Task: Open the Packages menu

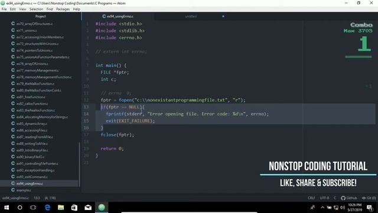Action: click(x=63, y=9)
